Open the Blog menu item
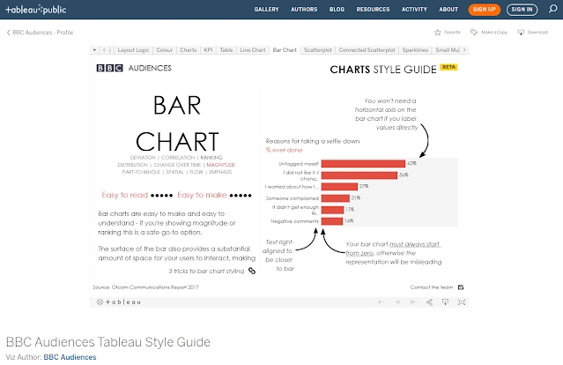 click(x=337, y=10)
